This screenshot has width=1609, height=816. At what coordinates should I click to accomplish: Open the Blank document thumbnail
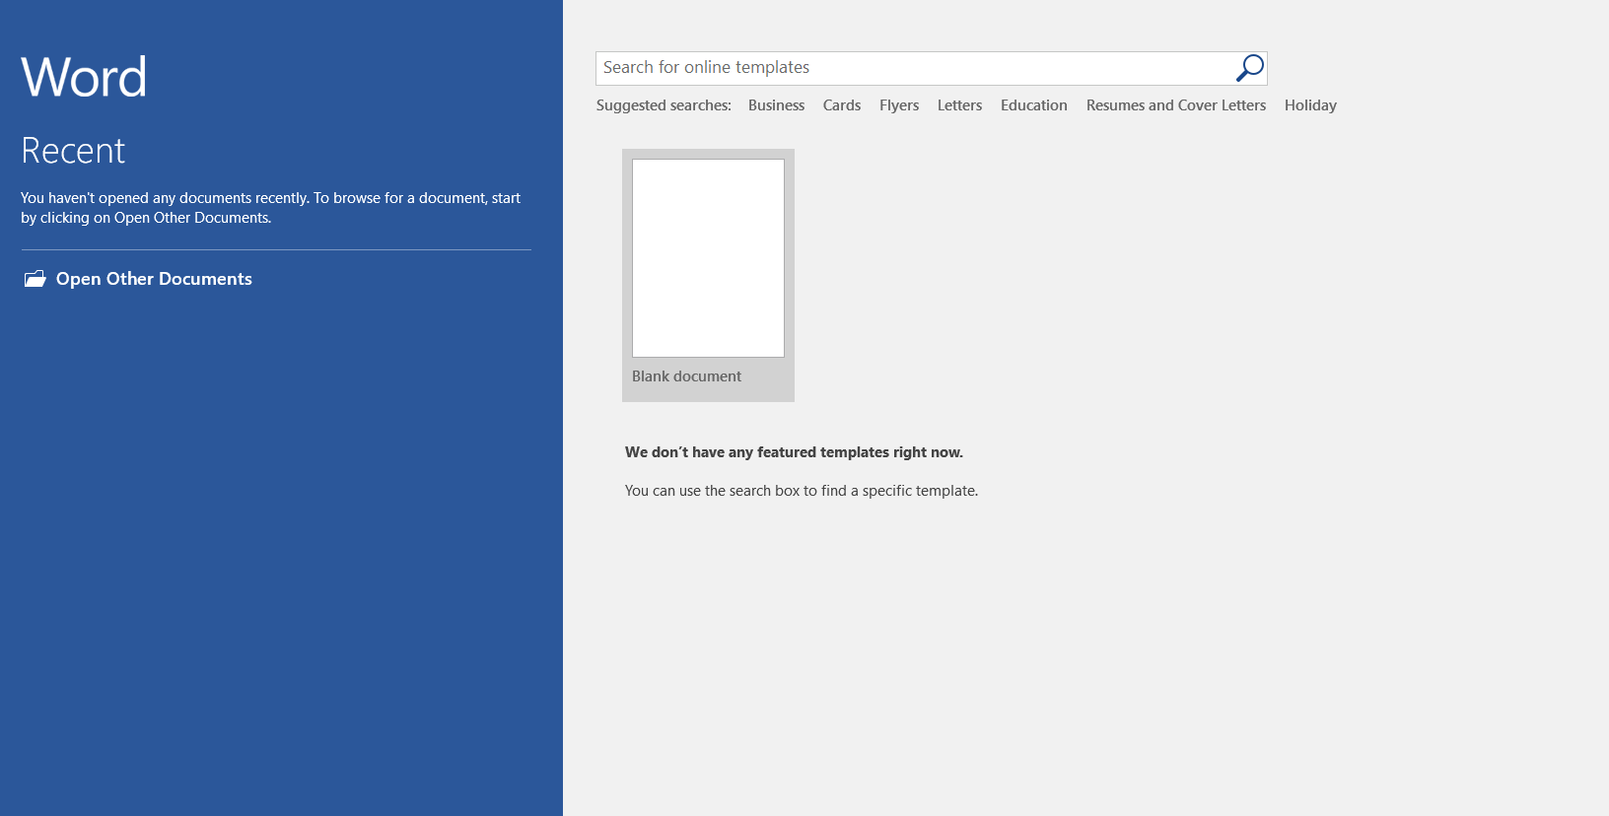point(708,258)
